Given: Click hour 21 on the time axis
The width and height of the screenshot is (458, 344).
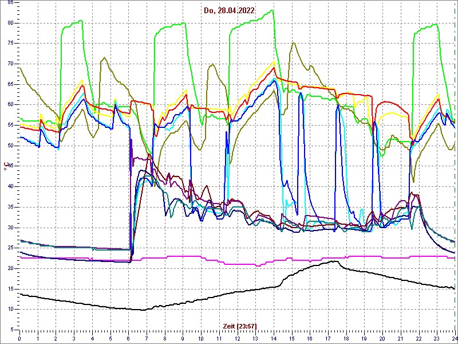Looking at the screenshot, I should click(400, 338).
